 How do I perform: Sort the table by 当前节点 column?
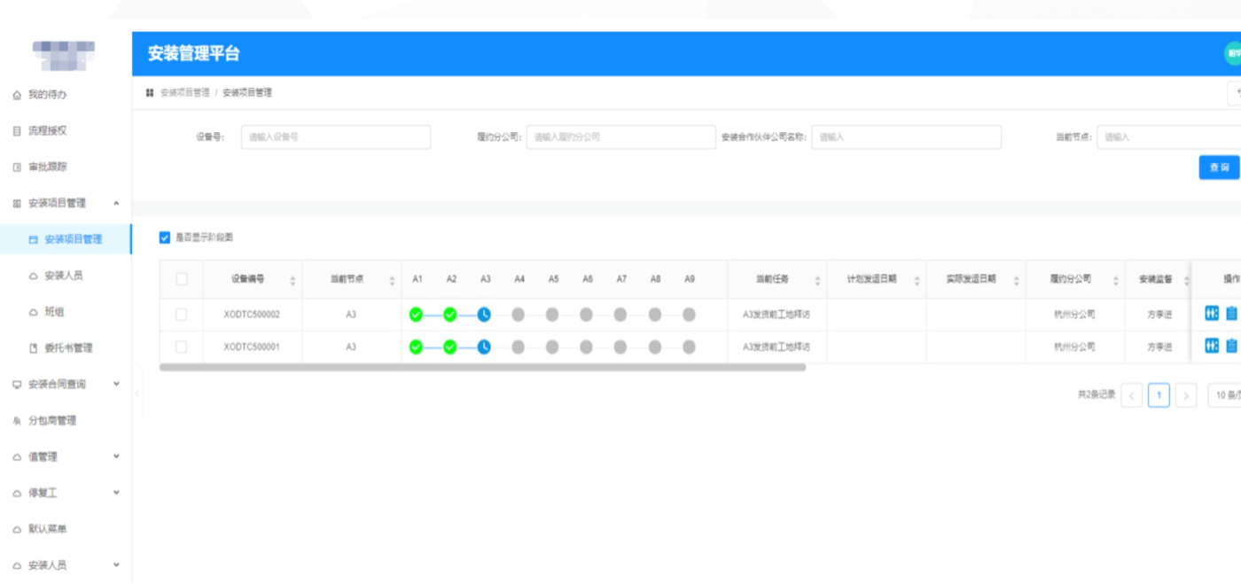click(x=392, y=280)
